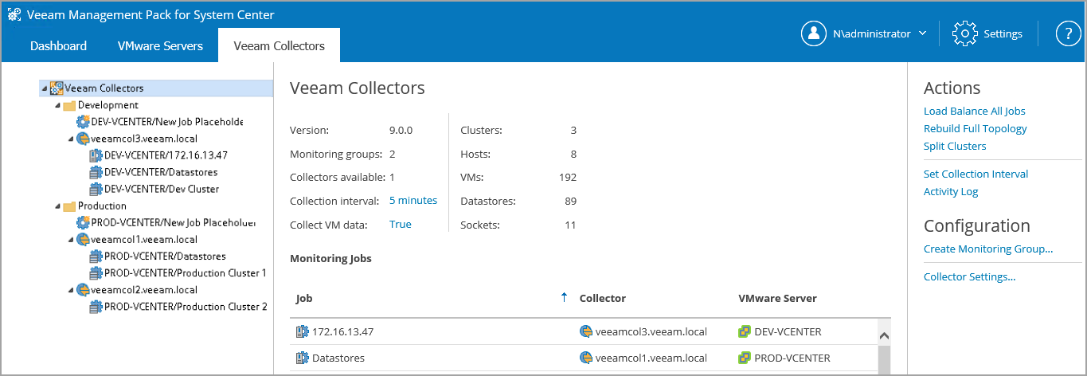The image size is (1087, 376).
Task: Switch to the Dashboard tab
Action: click(x=58, y=46)
